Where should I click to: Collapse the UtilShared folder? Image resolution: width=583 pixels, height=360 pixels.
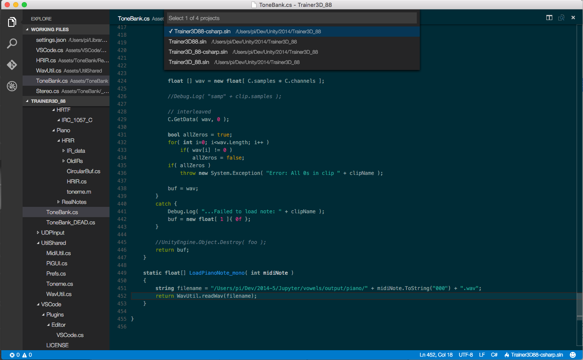(38, 243)
